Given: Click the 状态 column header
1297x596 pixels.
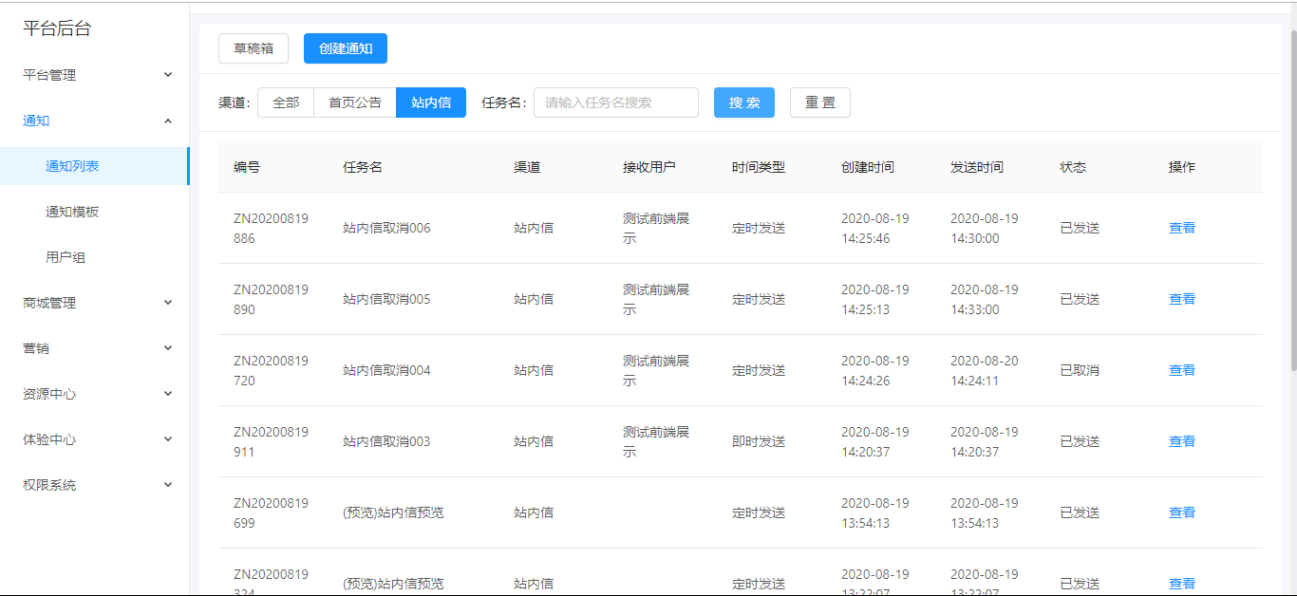Looking at the screenshot, I should click(x=1073, y=167).
